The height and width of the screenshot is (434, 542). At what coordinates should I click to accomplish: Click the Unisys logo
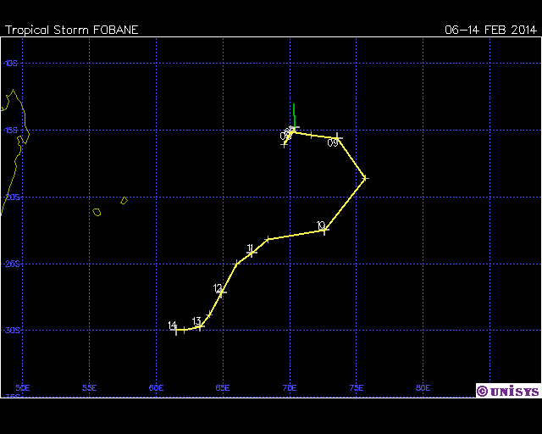coord(506,391)
